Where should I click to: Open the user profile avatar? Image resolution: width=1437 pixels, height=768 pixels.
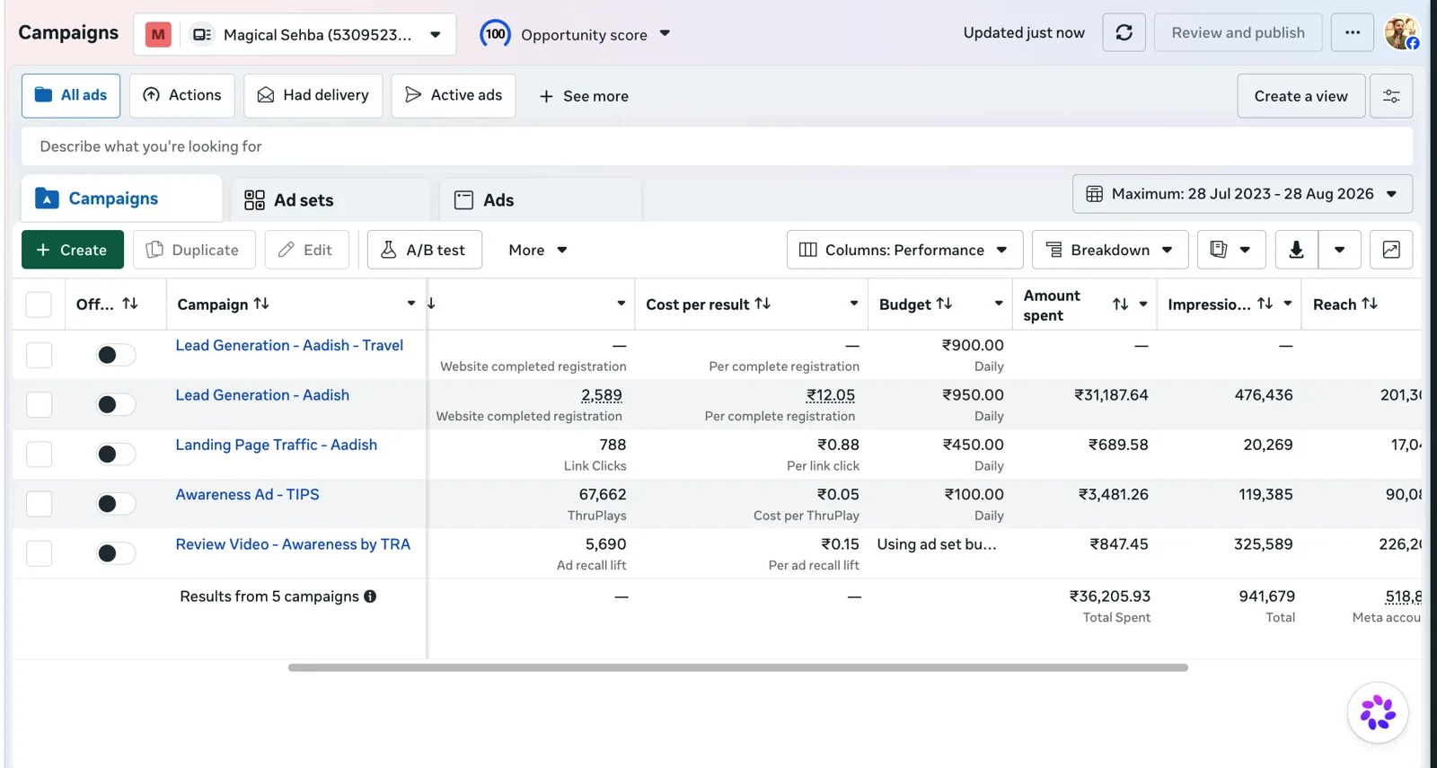click(1401, 33)
